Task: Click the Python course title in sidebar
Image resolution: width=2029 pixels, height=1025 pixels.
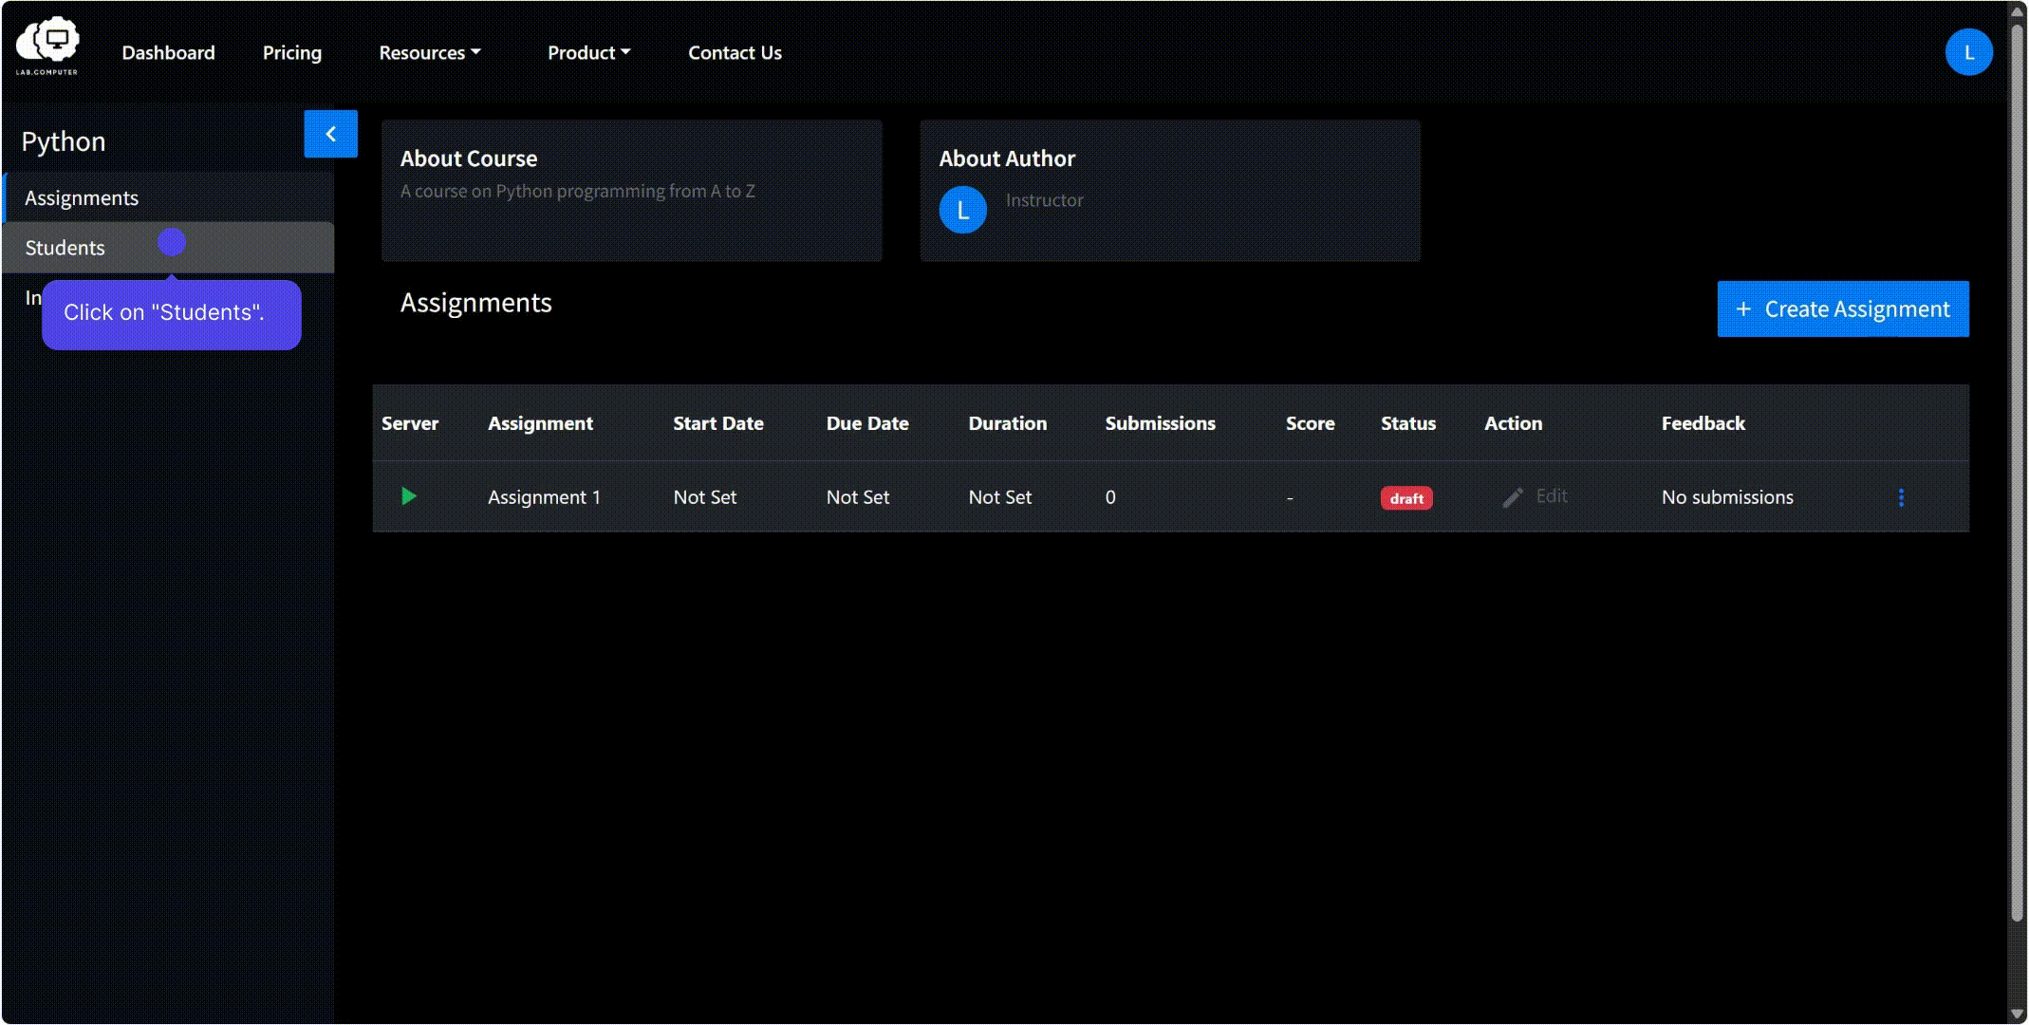Action: click(64, 141)
